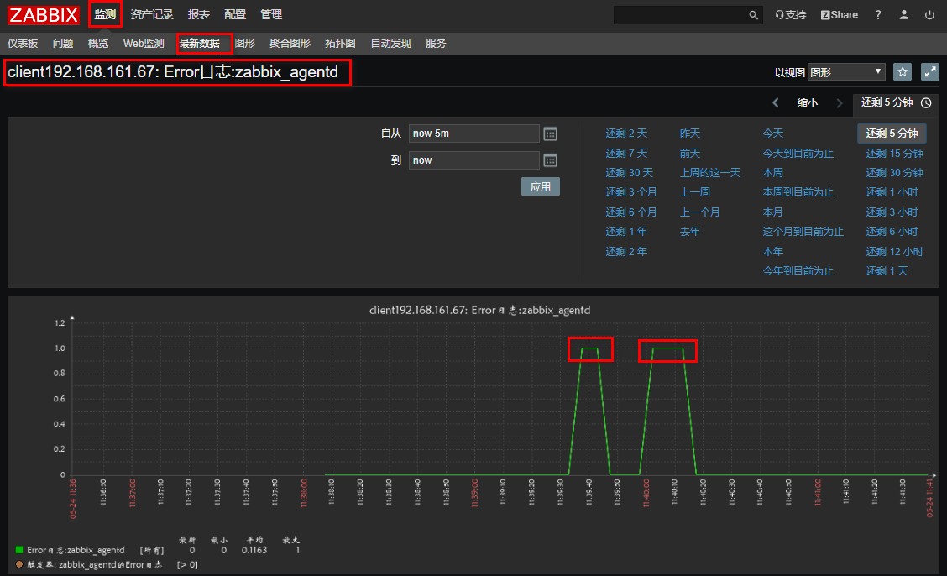
Task: Open the 监测 top menu
Action: [x=105, y=14]
